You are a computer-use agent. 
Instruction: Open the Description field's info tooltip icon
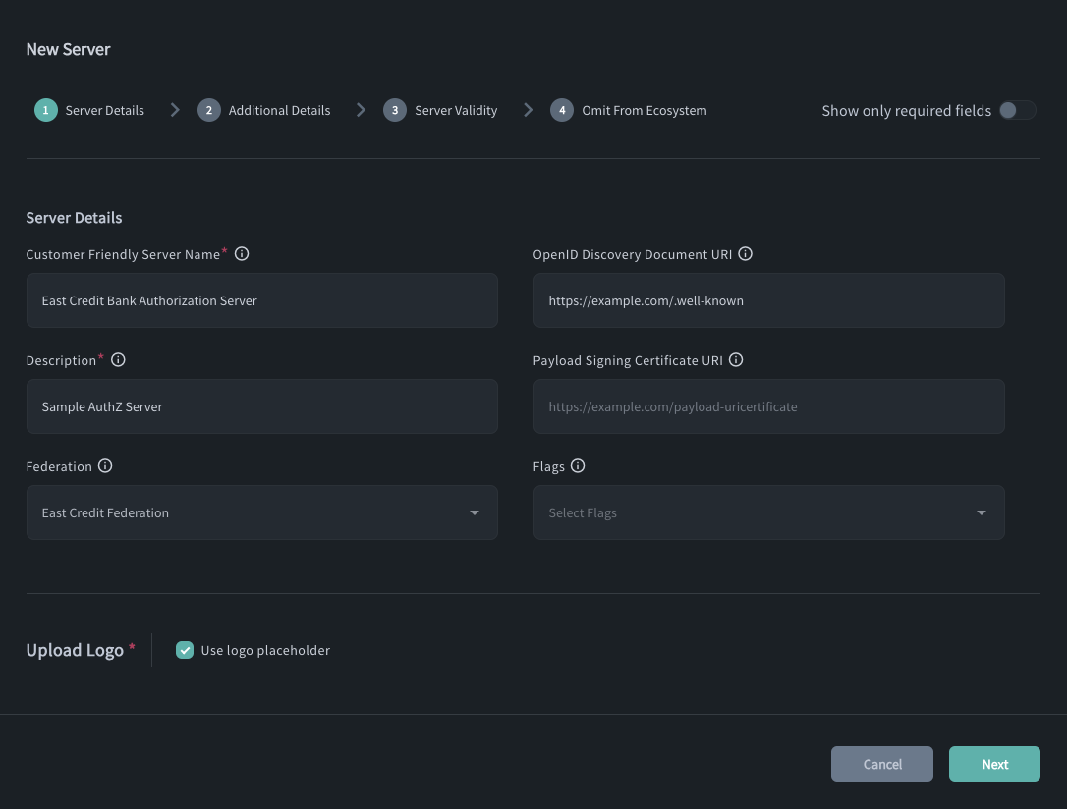pos(118,359)
